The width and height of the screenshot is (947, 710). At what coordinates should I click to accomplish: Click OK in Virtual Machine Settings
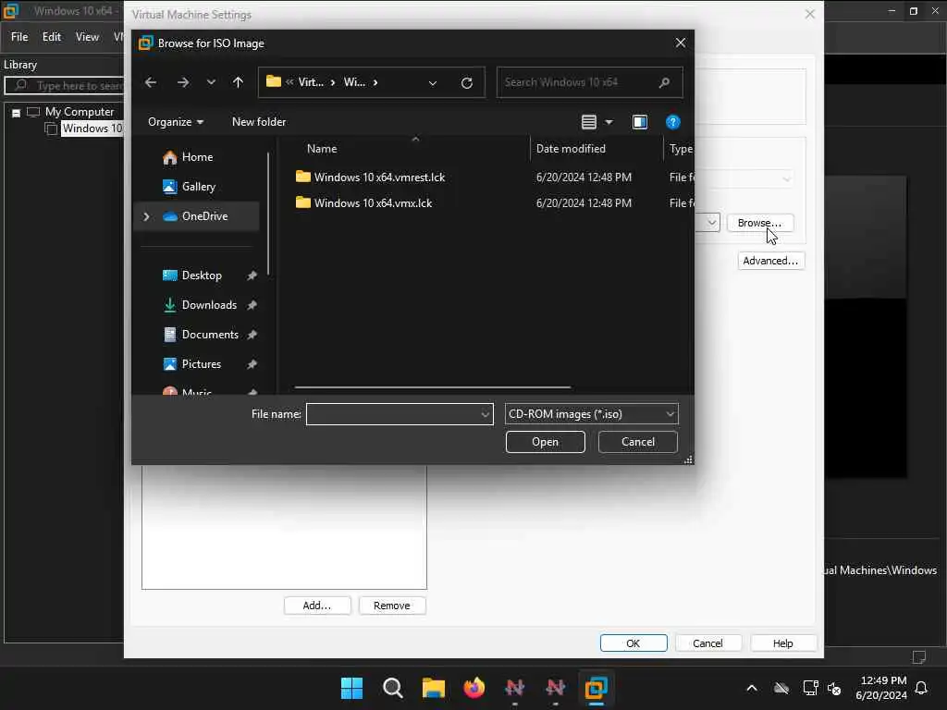point(633,643)
